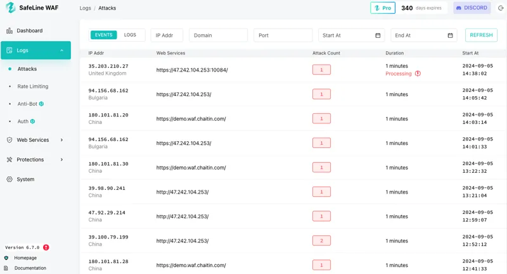This screenshot has height=274, width=507.
Task: Open the Rate Limiting submenu item
Action: click(x=33, y=86)
